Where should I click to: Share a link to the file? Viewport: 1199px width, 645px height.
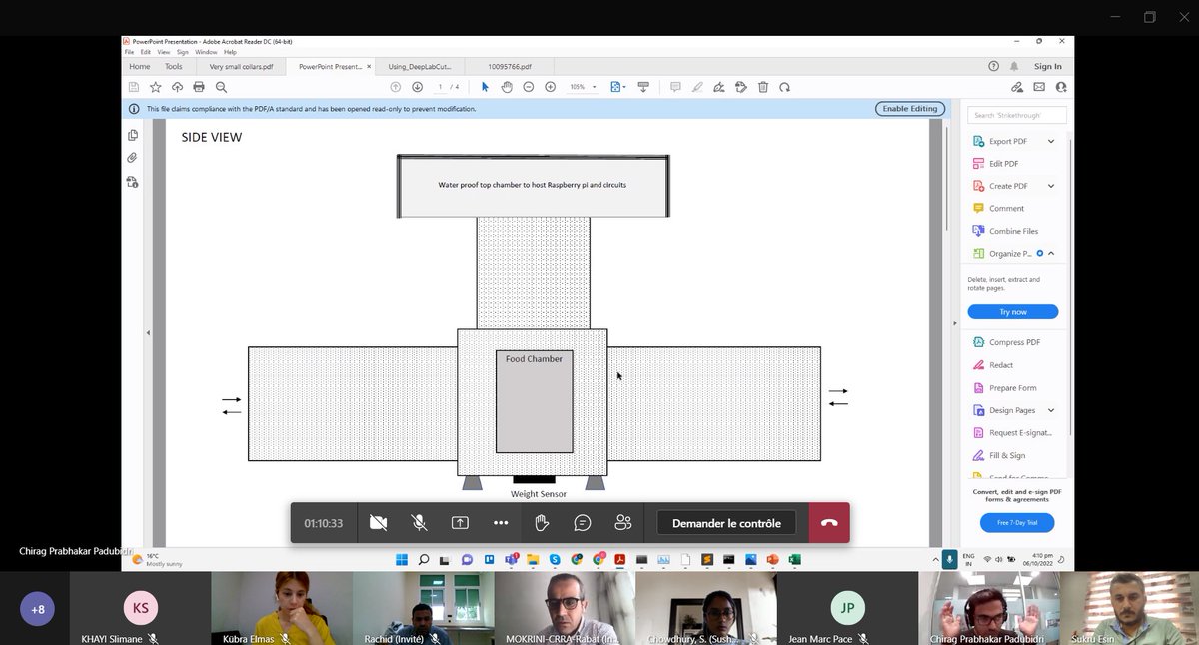tap(1017, 87)
